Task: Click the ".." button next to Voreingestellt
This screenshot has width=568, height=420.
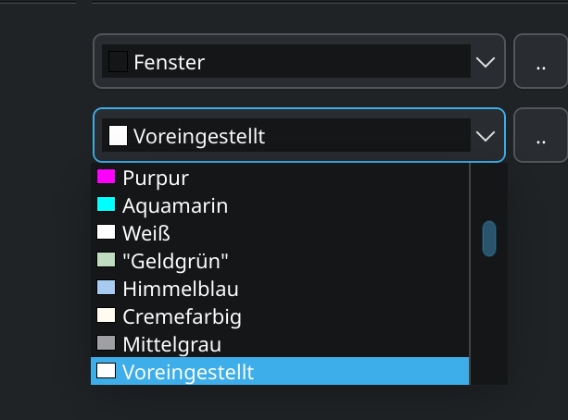Action: pos(540,136)
